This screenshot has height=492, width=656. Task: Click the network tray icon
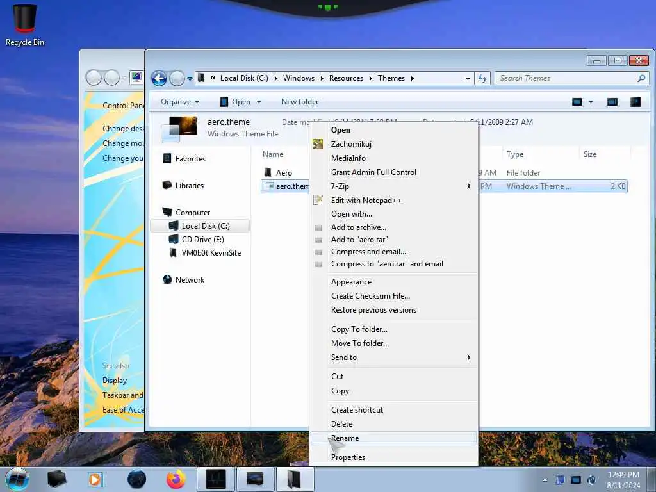576,480
